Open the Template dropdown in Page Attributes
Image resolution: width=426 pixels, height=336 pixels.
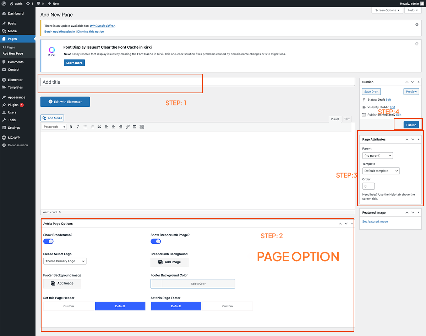[x=381, y=171]
